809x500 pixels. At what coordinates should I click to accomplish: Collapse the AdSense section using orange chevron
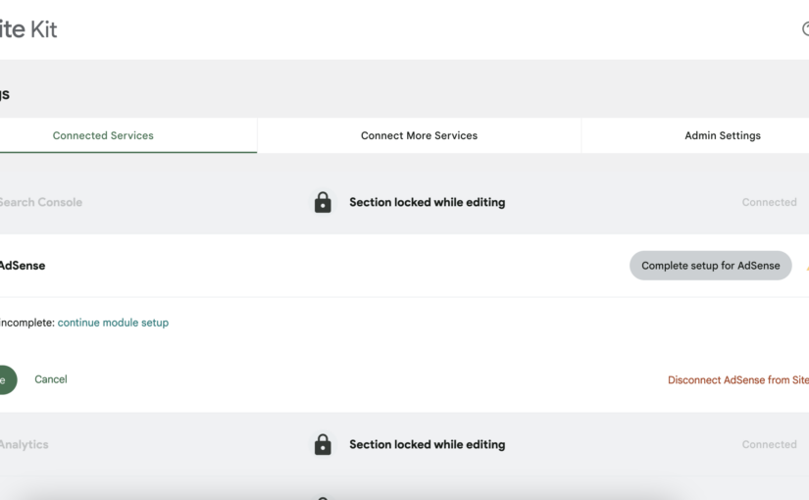806,266
